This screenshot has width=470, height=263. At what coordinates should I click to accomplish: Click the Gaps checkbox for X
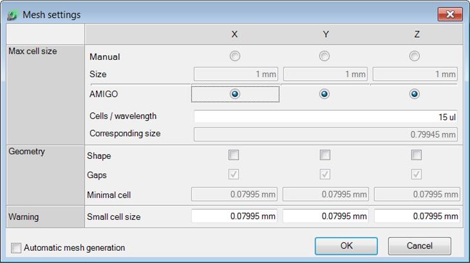[x=234, y=174]
